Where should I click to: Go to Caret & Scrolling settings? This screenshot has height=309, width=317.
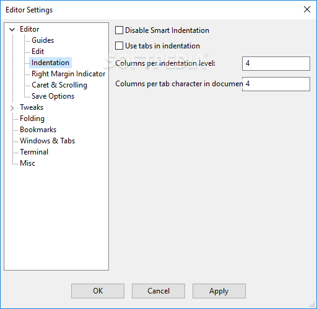point(59,85)
